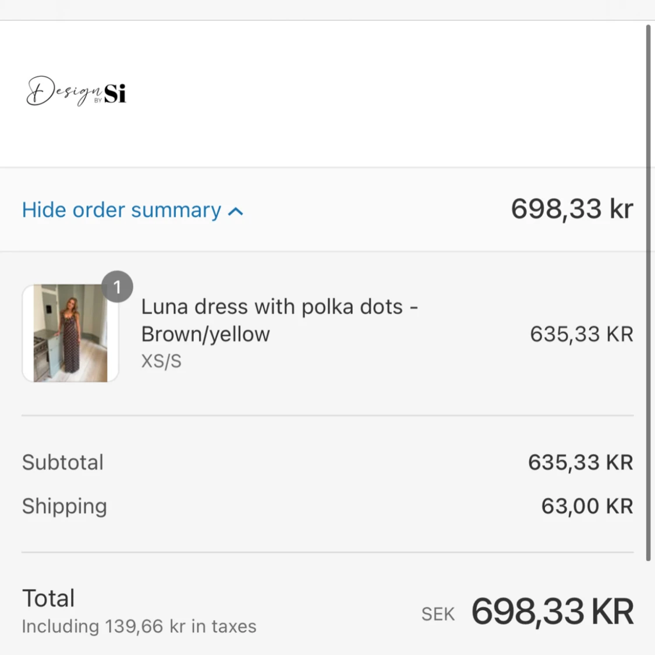This screenshot has height=655, width=655.
Task: Click the quantity badge showing 1
Action: [117, 287]
